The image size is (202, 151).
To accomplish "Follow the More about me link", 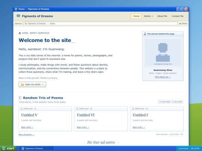I will point(163,77).
